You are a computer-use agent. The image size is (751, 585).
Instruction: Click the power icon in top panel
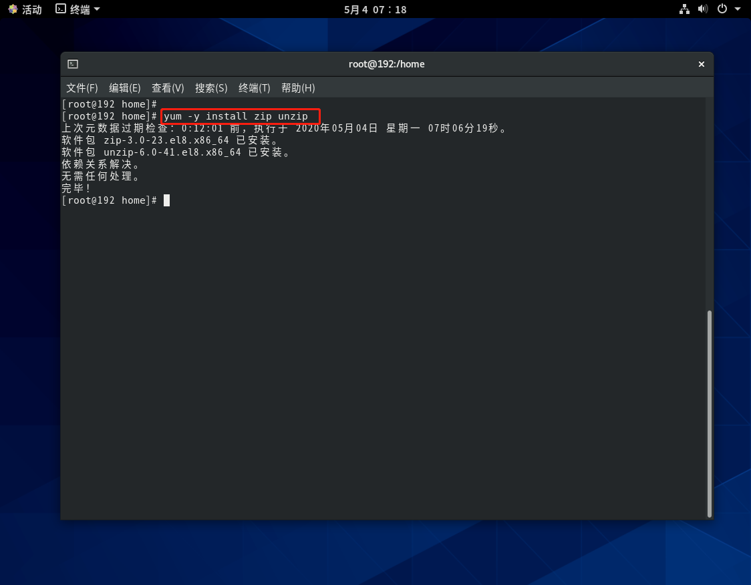tap(722, 9)
